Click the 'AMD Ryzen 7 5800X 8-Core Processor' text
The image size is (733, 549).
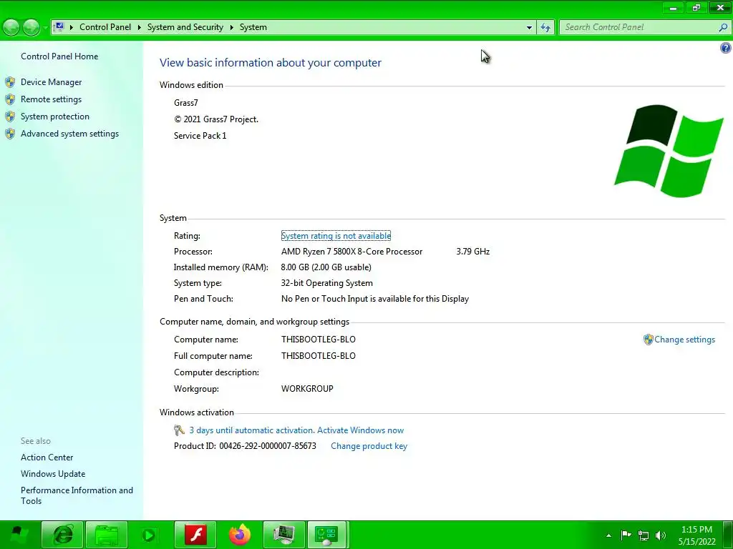point(351,251)
